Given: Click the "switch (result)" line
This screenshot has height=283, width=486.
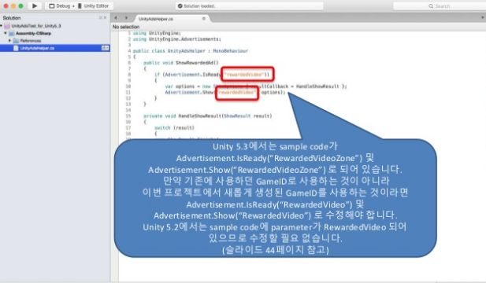Looking at the screenshot, I should coord(174,127).
